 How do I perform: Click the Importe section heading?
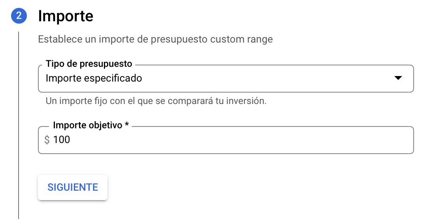66,16
